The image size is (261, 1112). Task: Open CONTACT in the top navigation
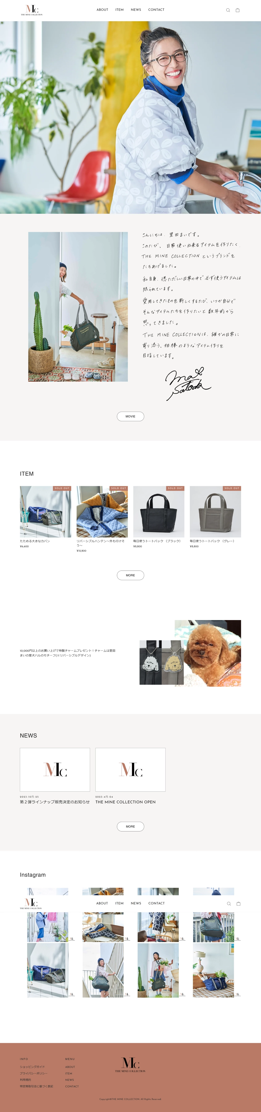coord(157,9)
